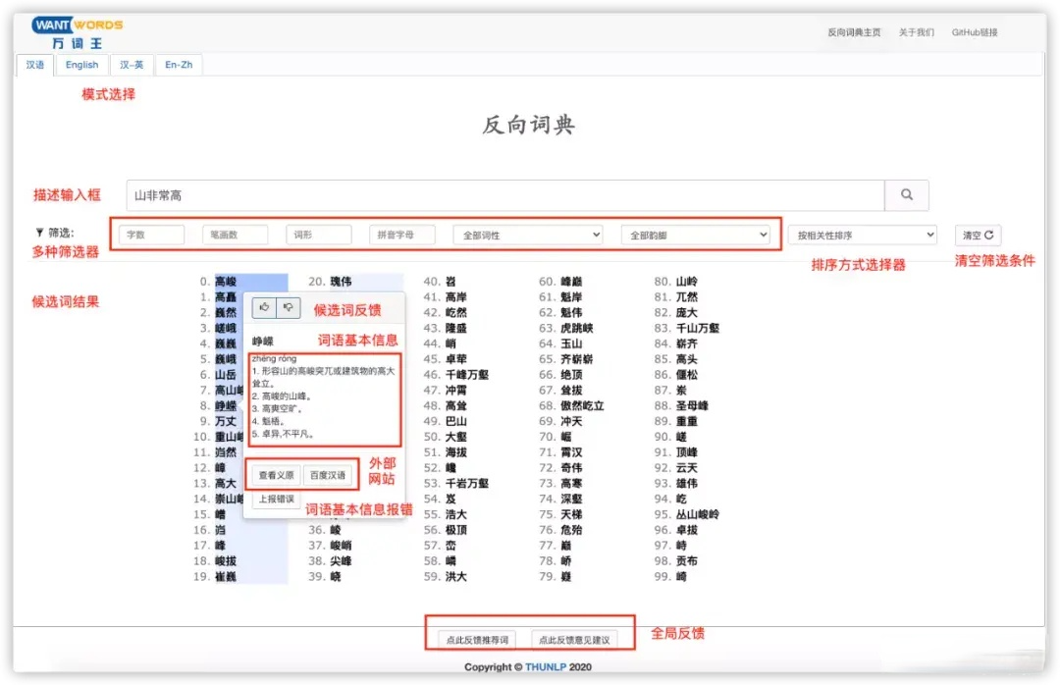Click the 百度汉语 button
The image size is (1060, 685).
point(328,475)
